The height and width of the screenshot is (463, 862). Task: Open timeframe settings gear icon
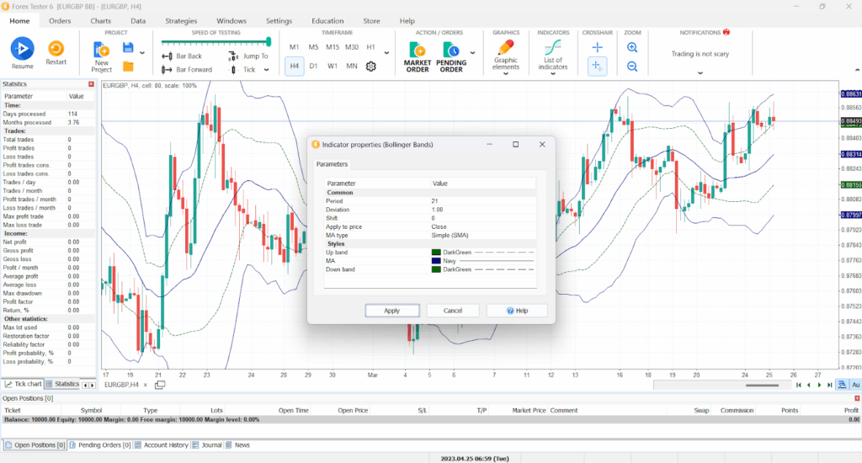click(371, 66)
